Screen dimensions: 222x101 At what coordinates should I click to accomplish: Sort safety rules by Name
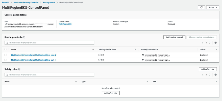76,82
